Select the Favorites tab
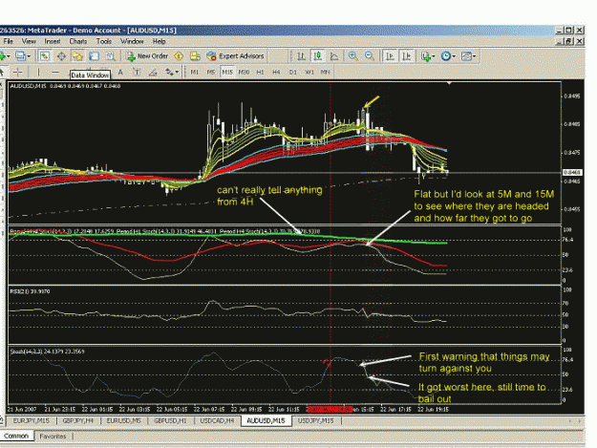The height and width of the screenshot is (448, 597). tap(53, 437)
